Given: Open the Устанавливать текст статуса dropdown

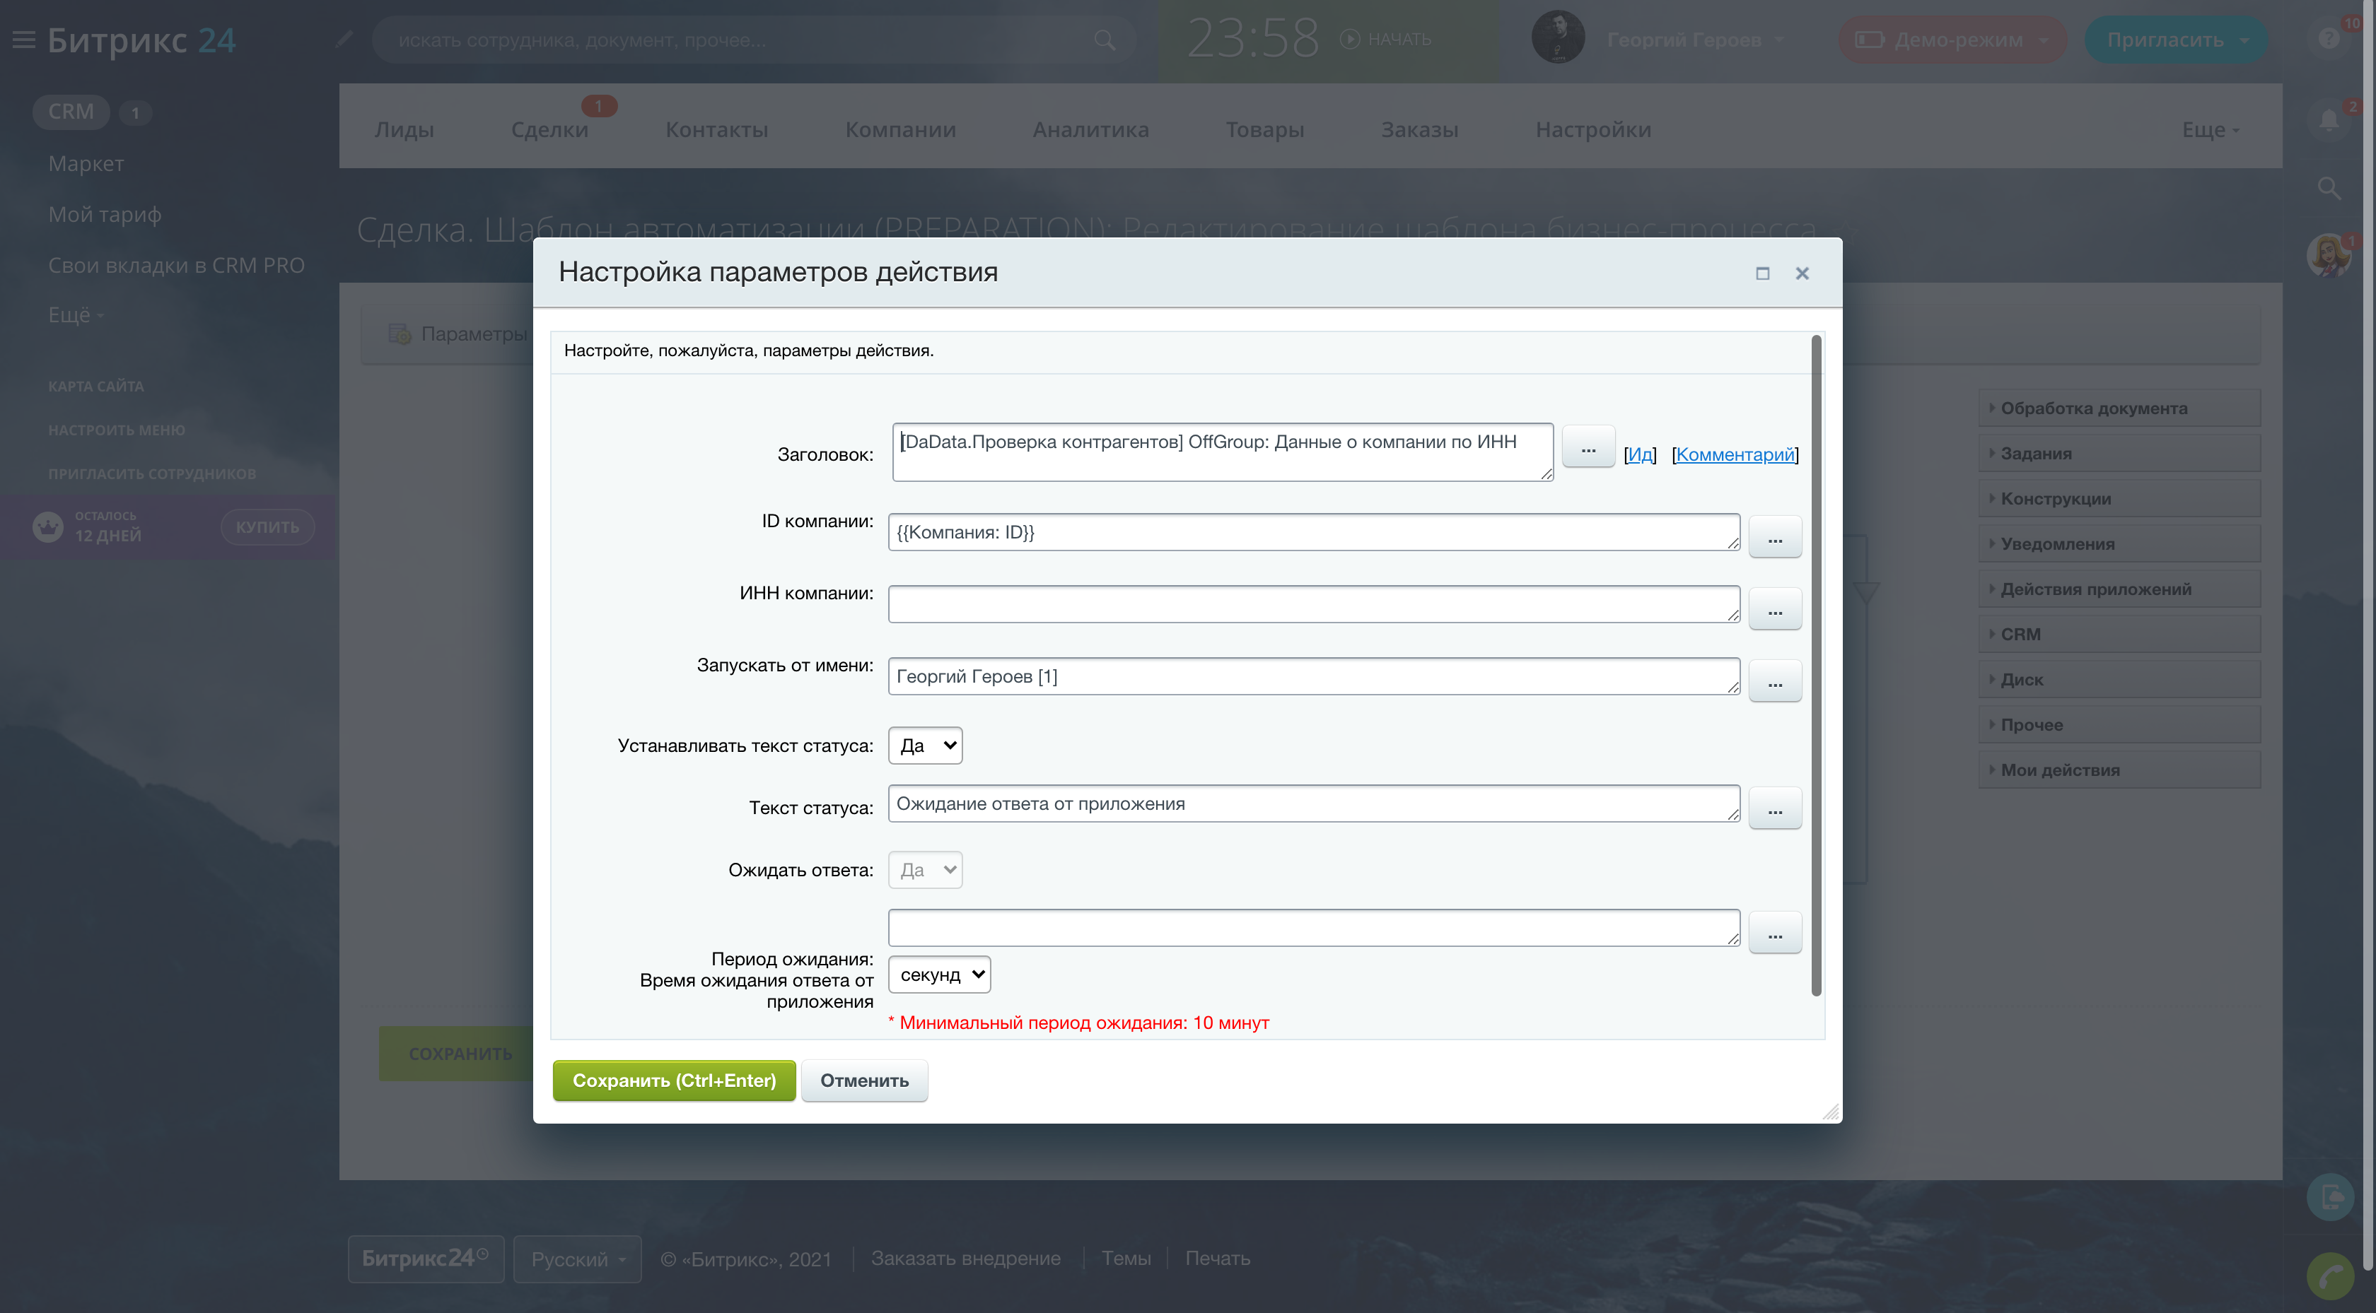Looking at the screenshot, I should click(x=925, y=746).
